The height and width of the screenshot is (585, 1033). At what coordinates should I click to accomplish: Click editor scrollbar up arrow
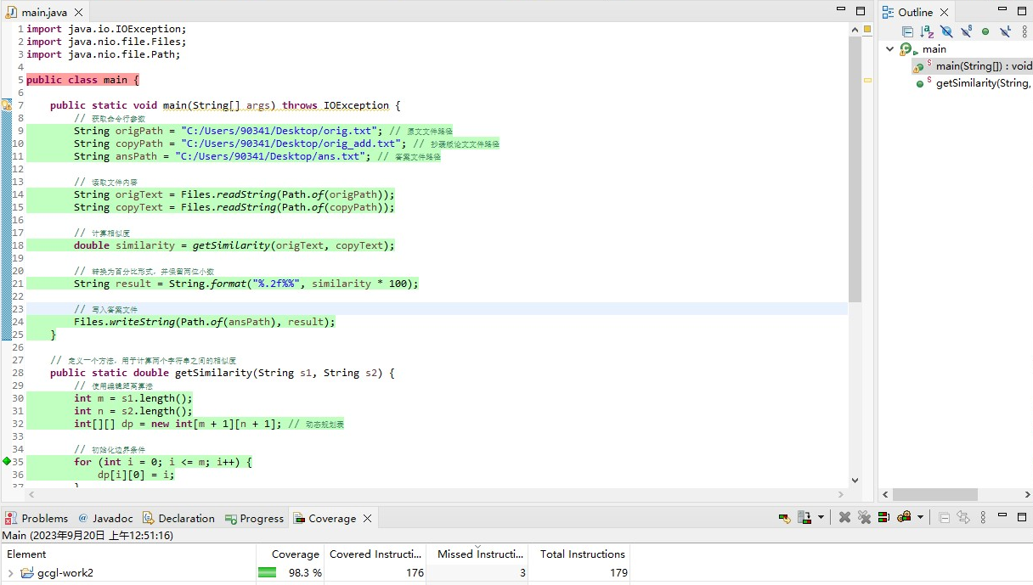coord(855,30)
